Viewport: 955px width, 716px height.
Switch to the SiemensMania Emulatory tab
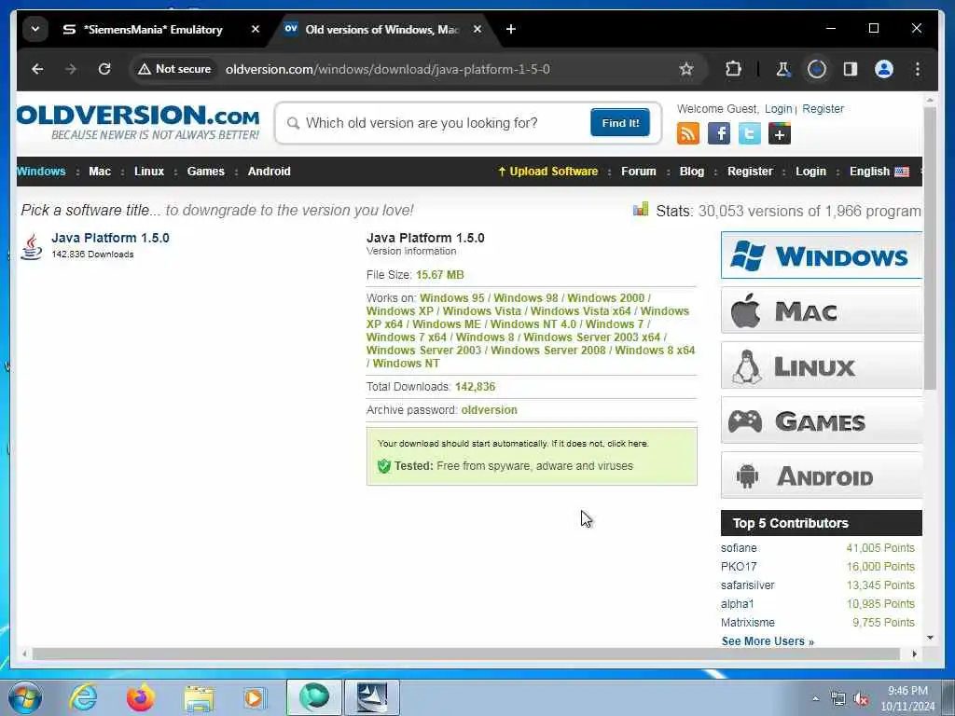click(153, 29)
